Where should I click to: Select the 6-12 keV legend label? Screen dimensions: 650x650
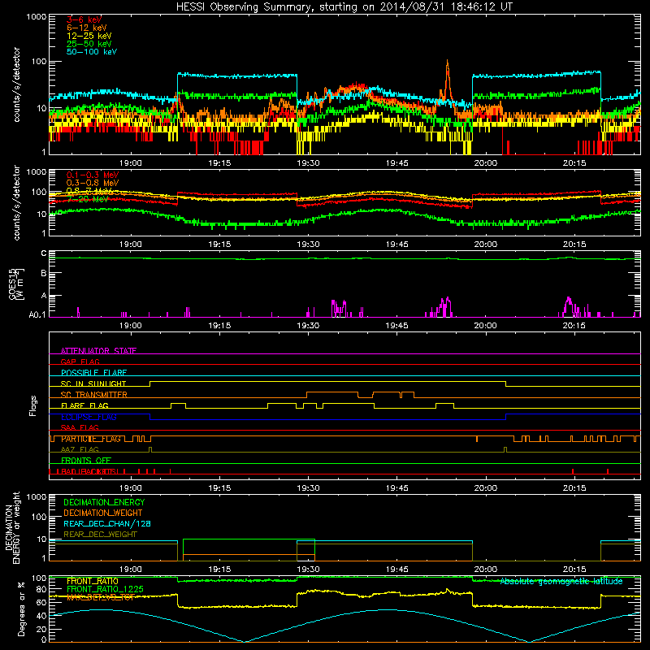(87, 28)
